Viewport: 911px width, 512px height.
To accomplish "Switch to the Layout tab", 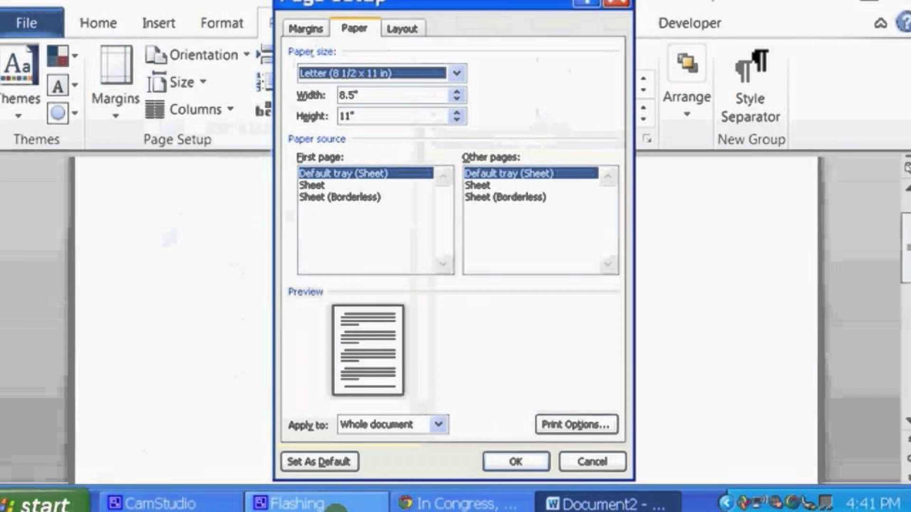I will [x=402, y=28].
